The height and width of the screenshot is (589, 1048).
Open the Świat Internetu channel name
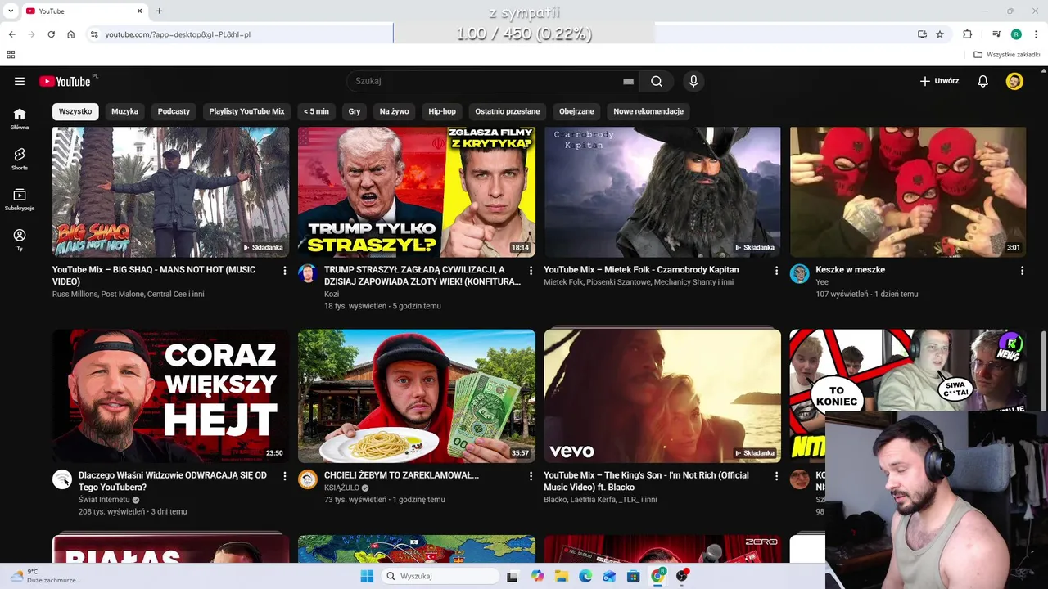pyautogui.click(x=104, y=499)
